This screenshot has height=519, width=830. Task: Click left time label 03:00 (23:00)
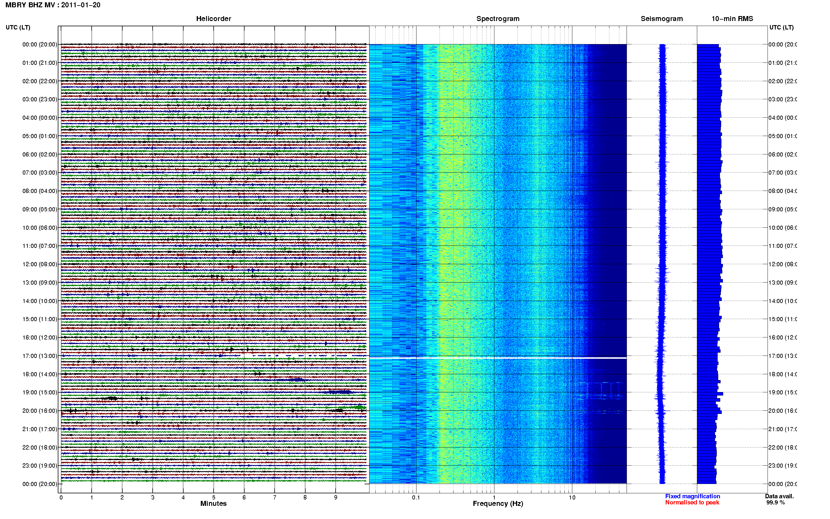coord(40,99)
